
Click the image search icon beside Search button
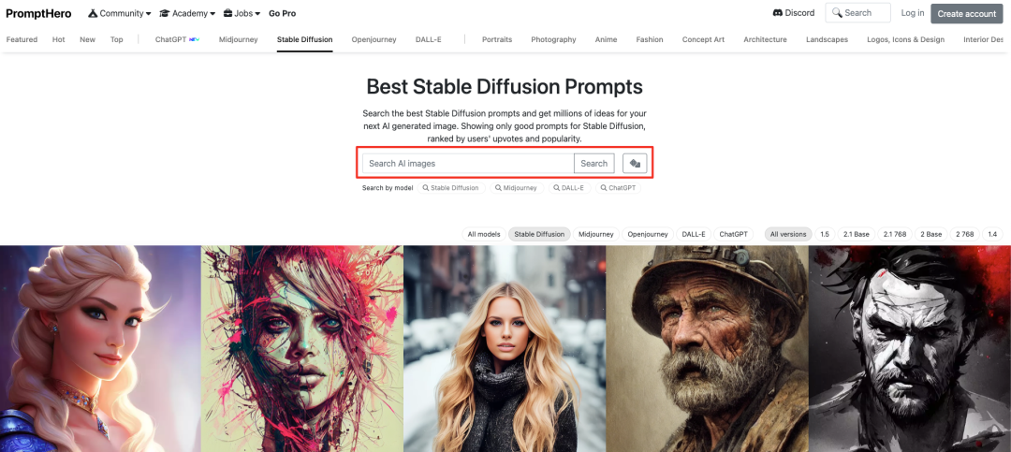pos(635,164)
